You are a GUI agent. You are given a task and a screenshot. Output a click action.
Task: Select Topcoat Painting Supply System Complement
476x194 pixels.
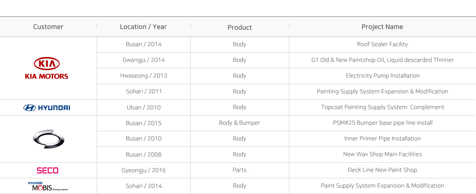(x=383, y=107)
